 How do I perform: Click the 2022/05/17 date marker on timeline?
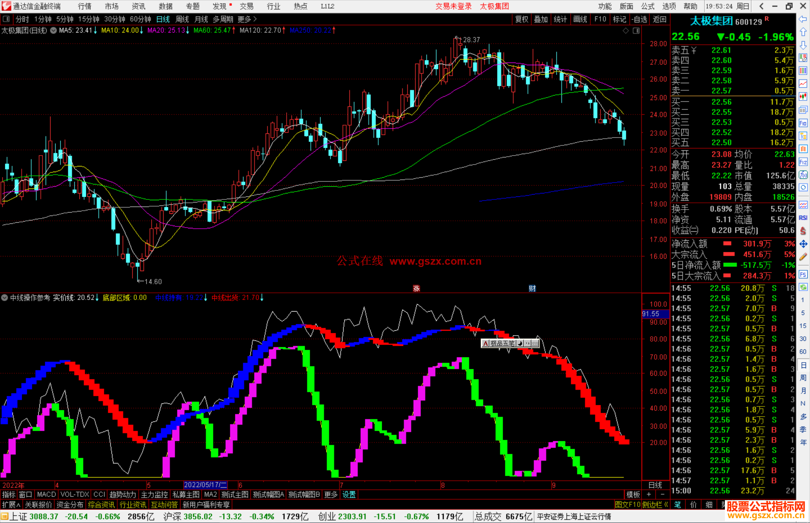(205, 485)
